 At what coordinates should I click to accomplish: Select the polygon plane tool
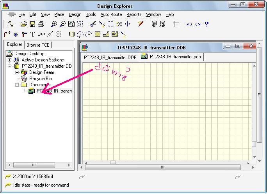pyautogui.click(x=106, y=34)
